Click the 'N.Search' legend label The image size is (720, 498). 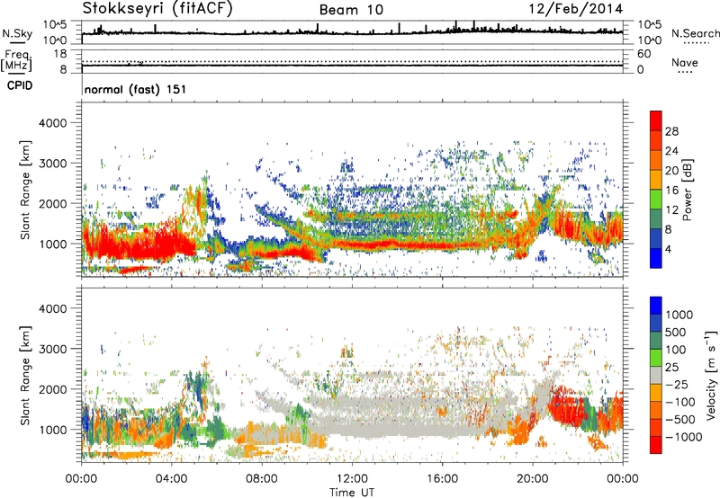tap(696, 33)
